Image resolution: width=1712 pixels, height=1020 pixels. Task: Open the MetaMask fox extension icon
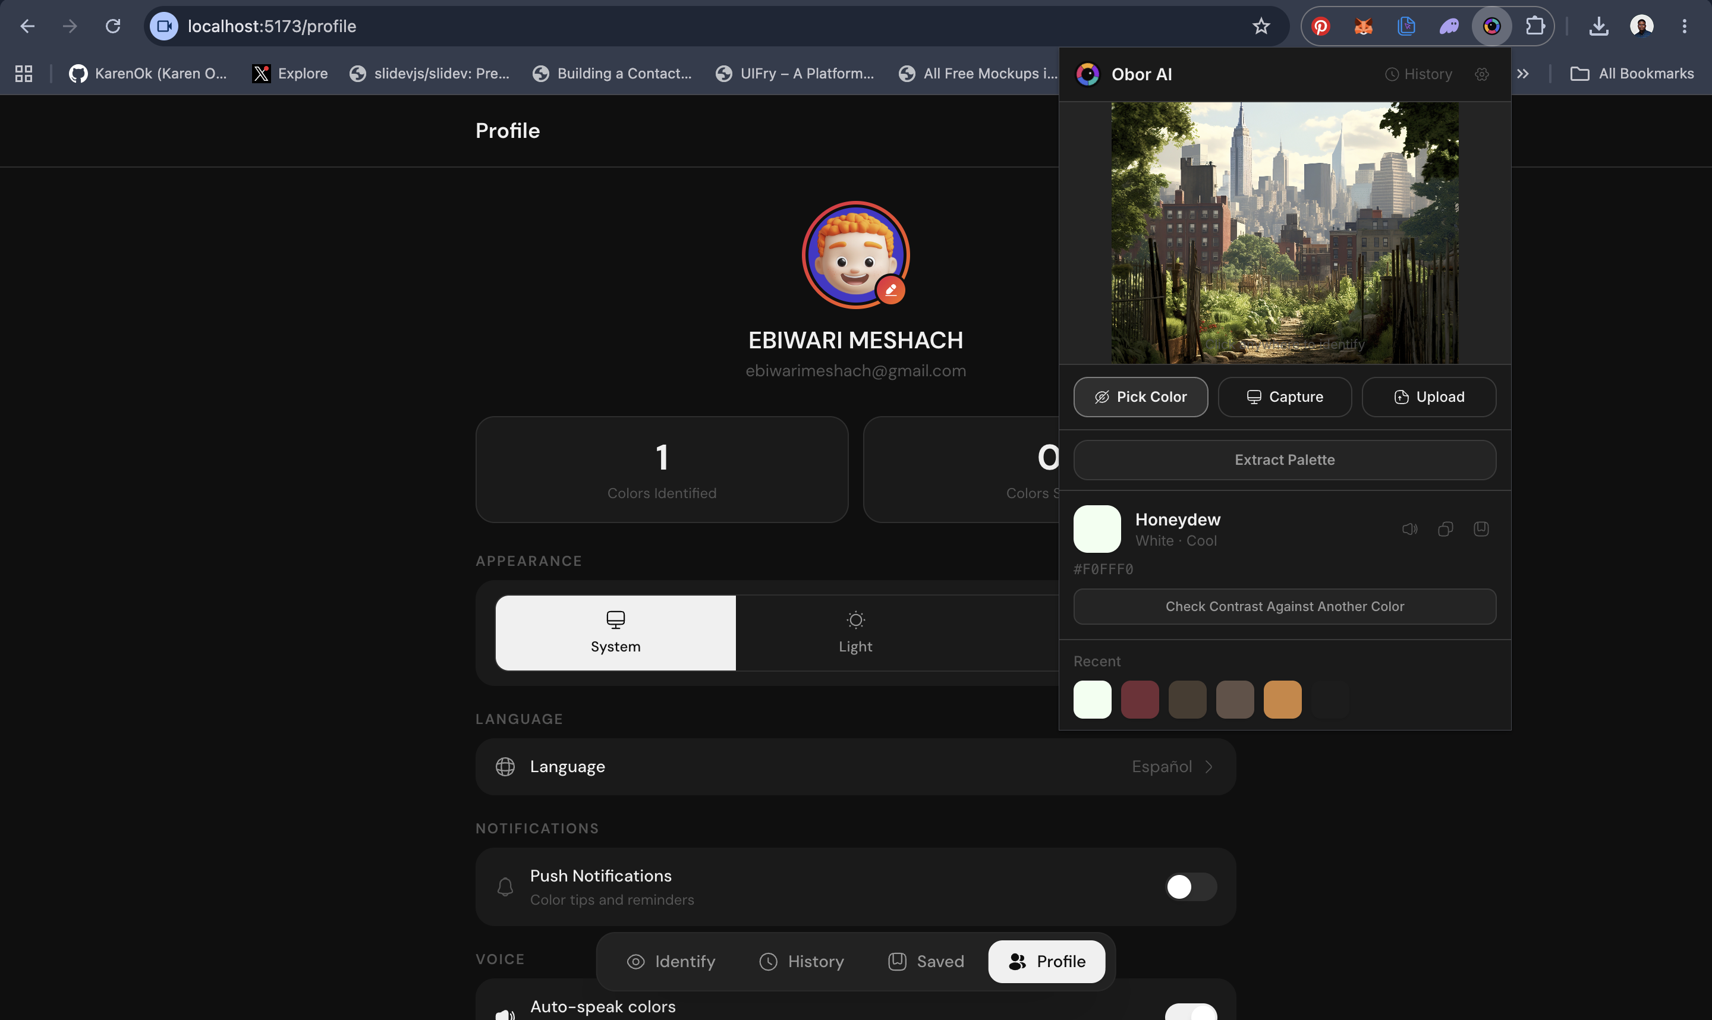pyautogui.click(x=1363, y=26)
